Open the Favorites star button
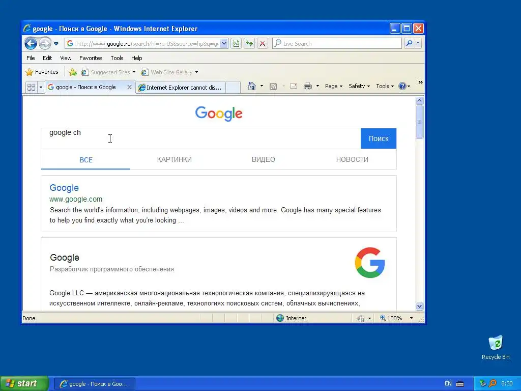 (x=42, y=72)
